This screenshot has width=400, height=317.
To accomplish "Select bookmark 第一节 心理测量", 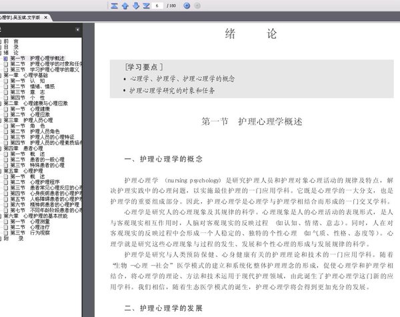I will click(x=30, y=222).
